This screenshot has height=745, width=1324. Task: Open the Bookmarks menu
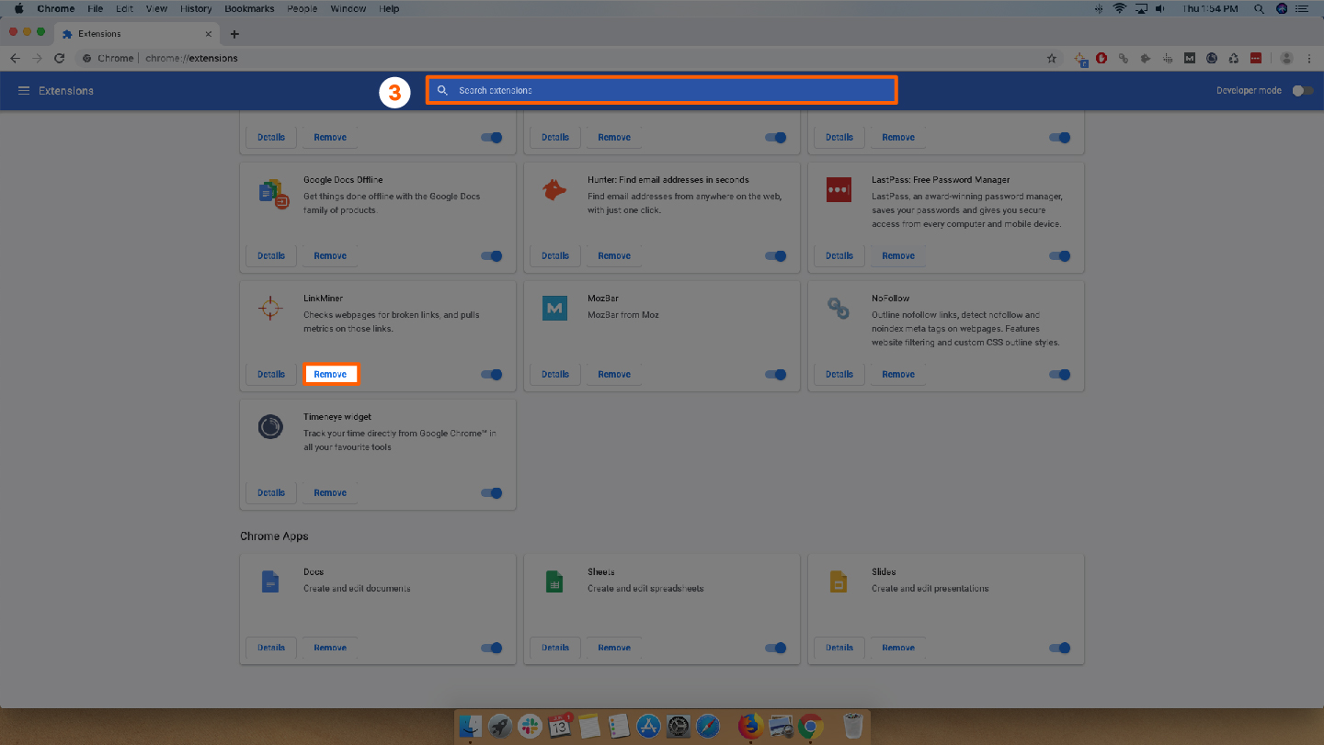click(249, 8)
